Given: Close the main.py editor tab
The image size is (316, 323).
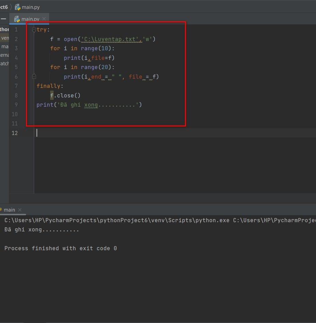Looking at the screenshot, I should (x=44, y=19).
